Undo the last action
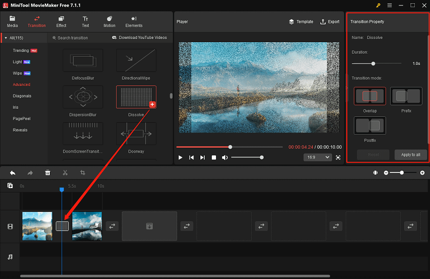This screenshot has height=279, width=430. point(12,172)
